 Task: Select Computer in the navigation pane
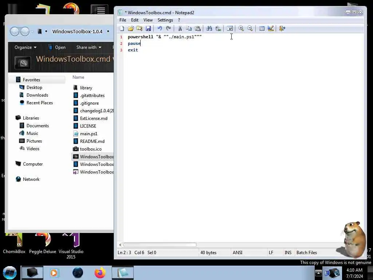[33, 164]
